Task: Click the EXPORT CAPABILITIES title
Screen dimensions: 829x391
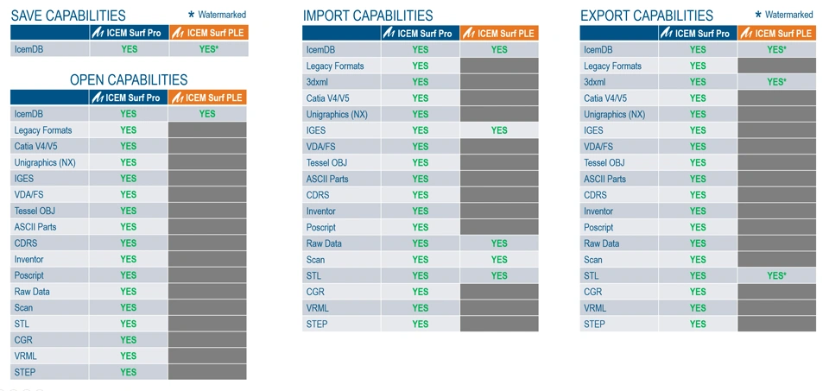Action: (647, 16)
